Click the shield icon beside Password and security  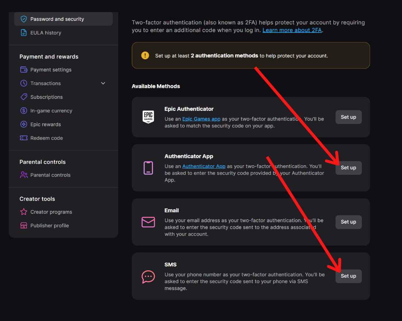[x=24, y=19]
